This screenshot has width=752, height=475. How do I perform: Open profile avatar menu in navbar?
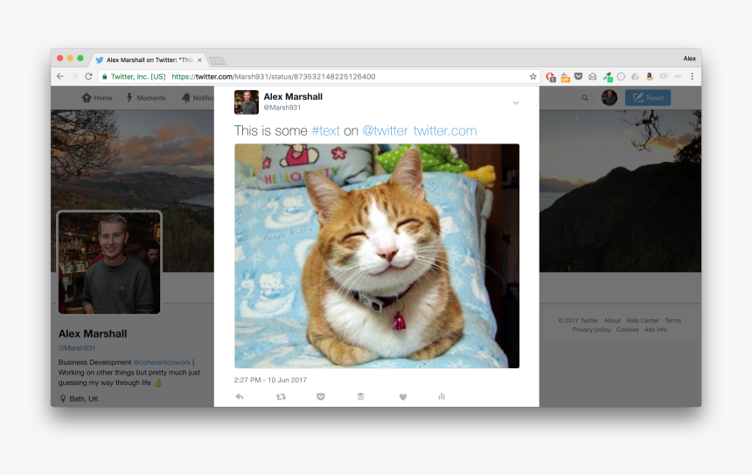click(609, 98)
